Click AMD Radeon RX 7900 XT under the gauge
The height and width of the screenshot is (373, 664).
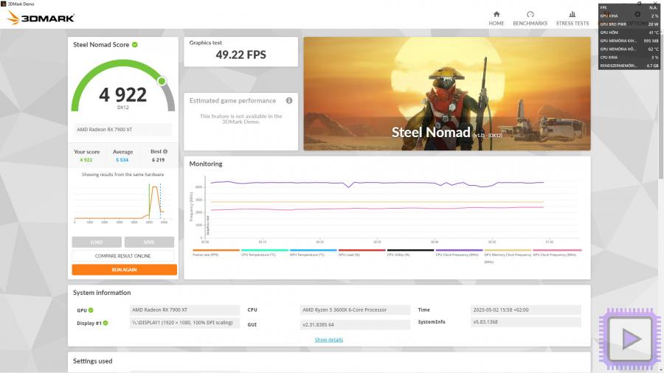click(x=122, y=130)
